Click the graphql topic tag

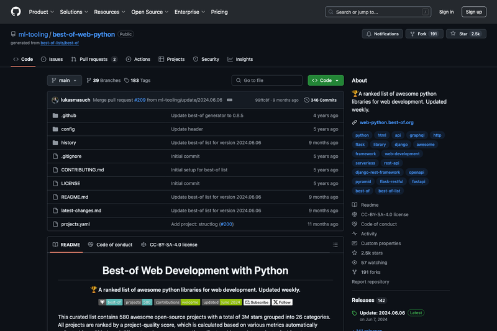[x=417, y=135]
